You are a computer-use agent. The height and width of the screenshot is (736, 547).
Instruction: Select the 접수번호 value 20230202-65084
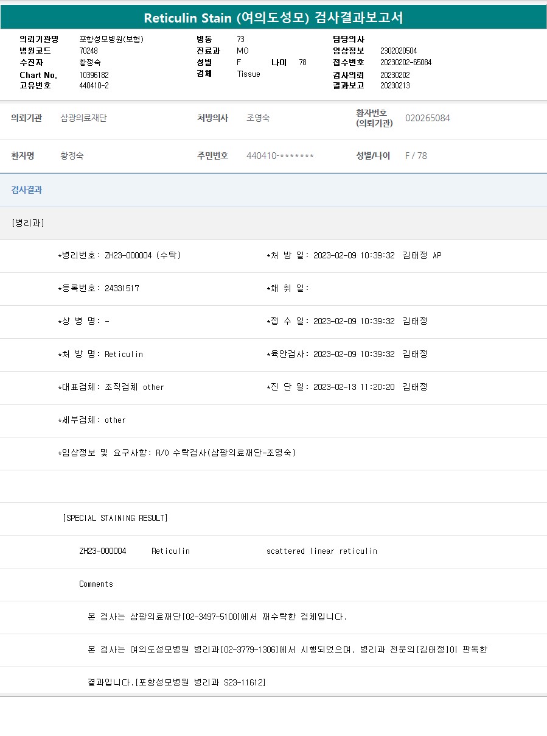point(405,63)
